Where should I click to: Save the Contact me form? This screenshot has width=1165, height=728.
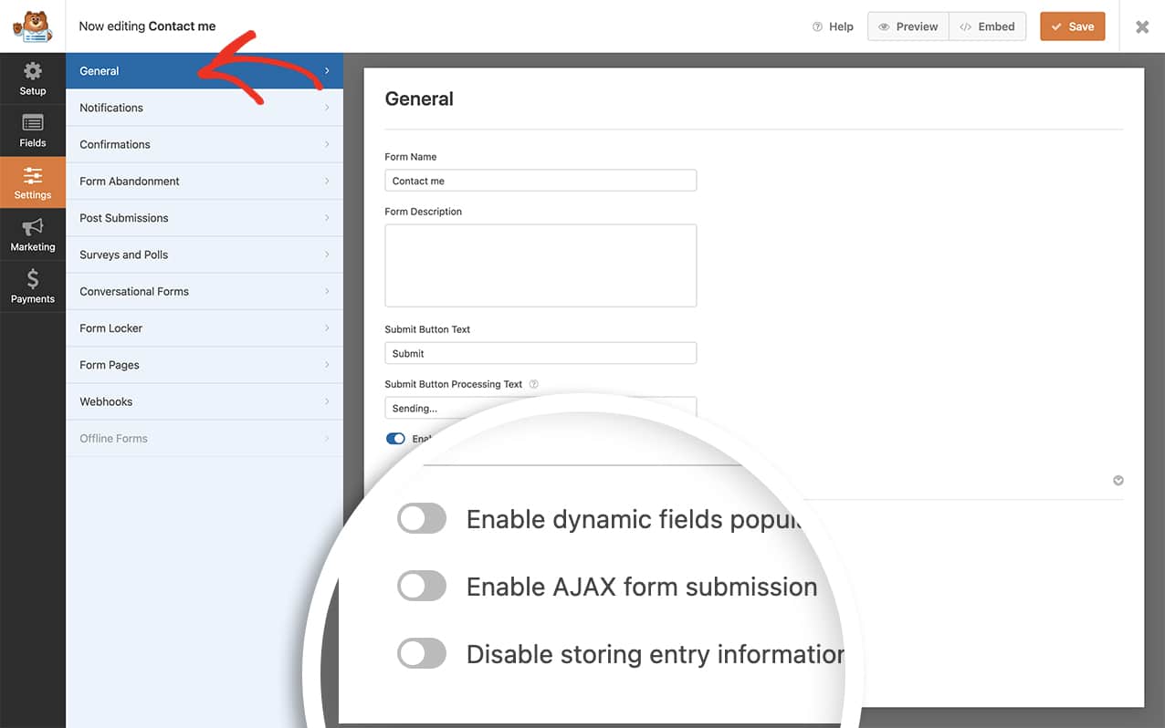1072,26
